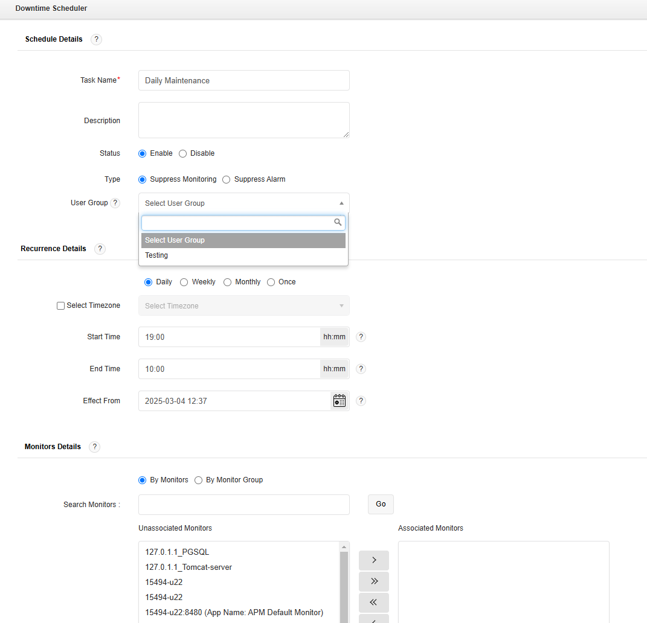Image resolution: width=647 pixels, height=623 pixels.
Task: Remove all Associated Monitors with double-left arrow
Action: 373,602
